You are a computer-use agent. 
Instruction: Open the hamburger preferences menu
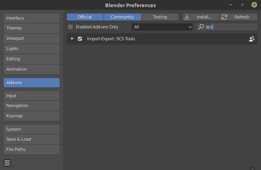point(7,163)
